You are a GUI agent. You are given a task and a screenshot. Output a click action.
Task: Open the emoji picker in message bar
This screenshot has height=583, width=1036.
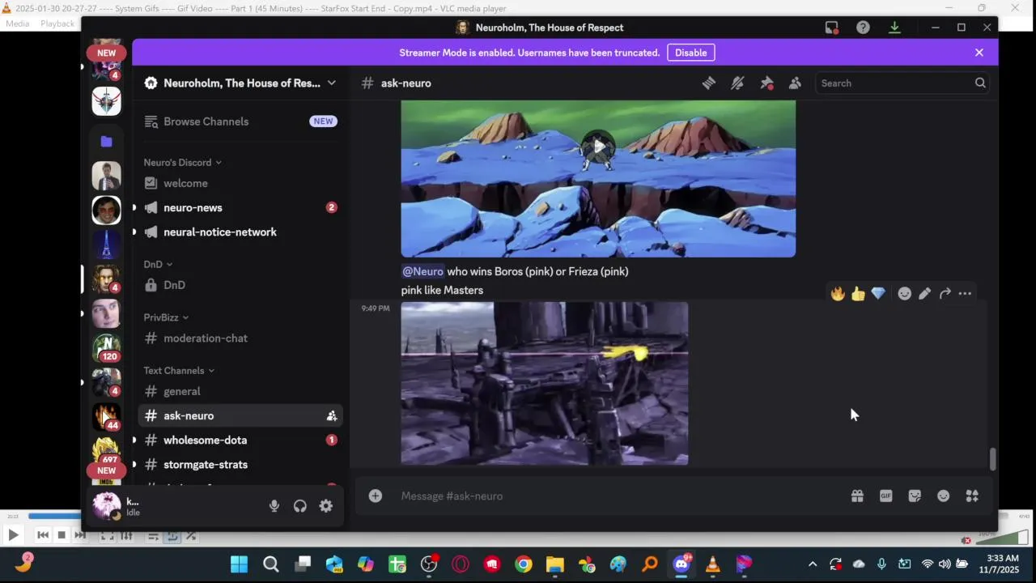[943, 496]
